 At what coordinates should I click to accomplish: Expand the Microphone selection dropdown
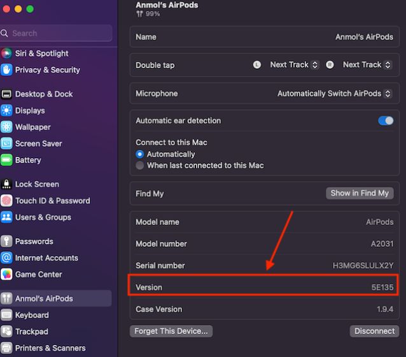334,94
